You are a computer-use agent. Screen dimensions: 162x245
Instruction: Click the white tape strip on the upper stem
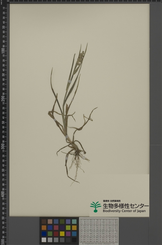[x=69, y=81]
